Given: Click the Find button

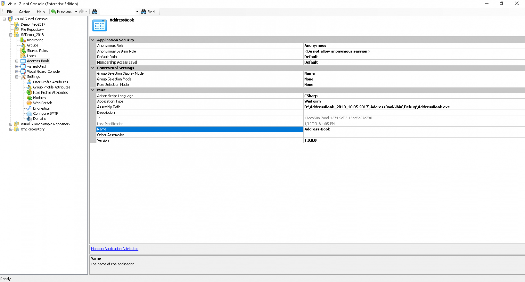Looking at the screenshot, I should pos(148,12).
